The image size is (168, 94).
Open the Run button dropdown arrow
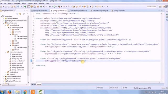(57, 7)
